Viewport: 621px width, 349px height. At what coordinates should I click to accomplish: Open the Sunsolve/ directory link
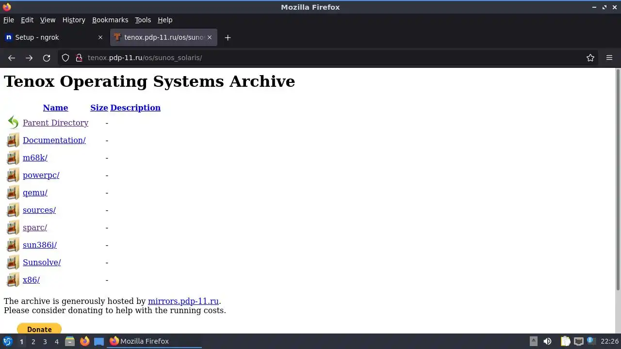coord(42,262)
